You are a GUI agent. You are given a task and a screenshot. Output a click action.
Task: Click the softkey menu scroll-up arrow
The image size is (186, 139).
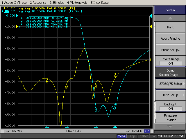point(169,18)
